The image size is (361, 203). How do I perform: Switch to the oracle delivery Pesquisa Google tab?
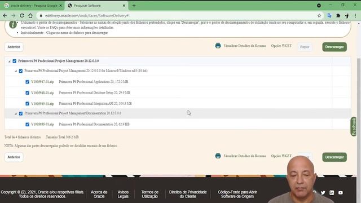click(32, 6)
